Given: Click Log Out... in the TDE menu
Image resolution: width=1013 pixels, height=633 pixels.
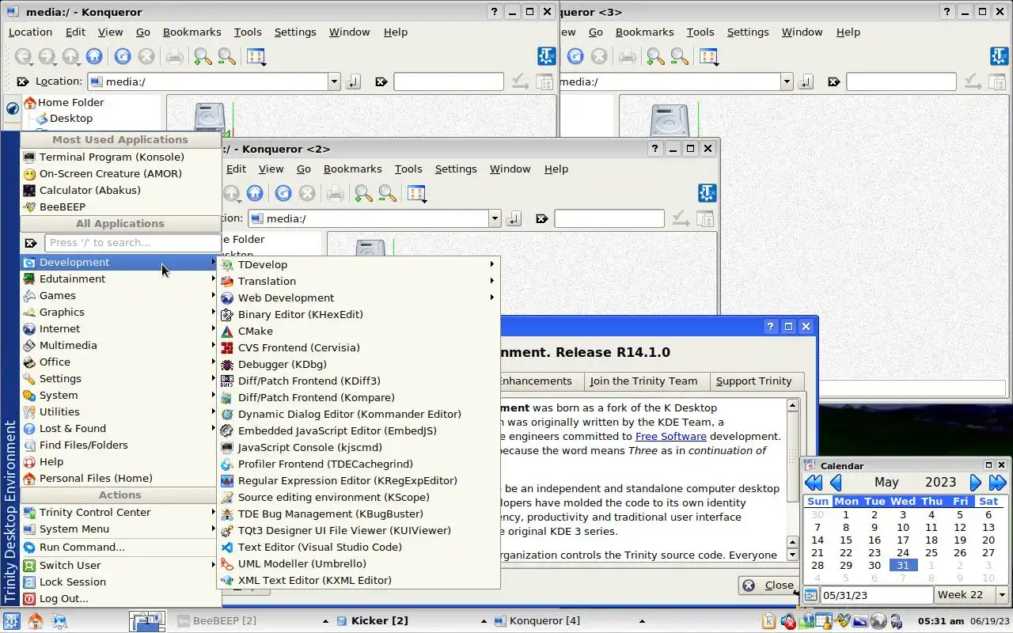Looking at the screenshot, I should pyautogui.click(x=120, y=598).
